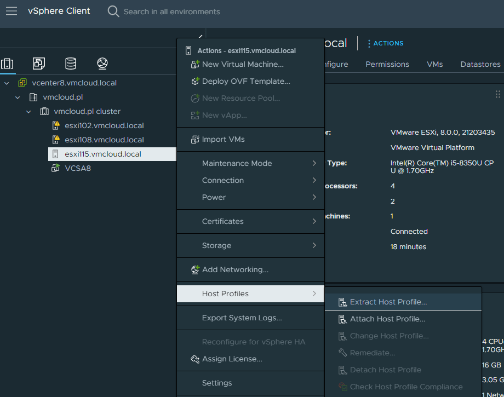This screenshot has width=504, height=397.
Task: Switch to VMs and Templates inventory view
Action: point(39,64)
